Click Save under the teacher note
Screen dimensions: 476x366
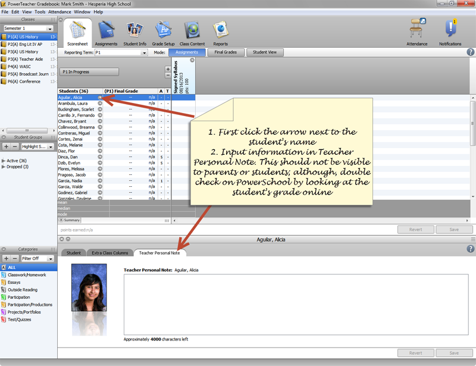[x=454, y=353]
